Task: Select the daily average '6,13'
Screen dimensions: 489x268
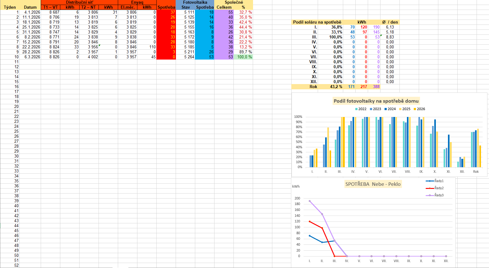Action: tap(390, 27)
